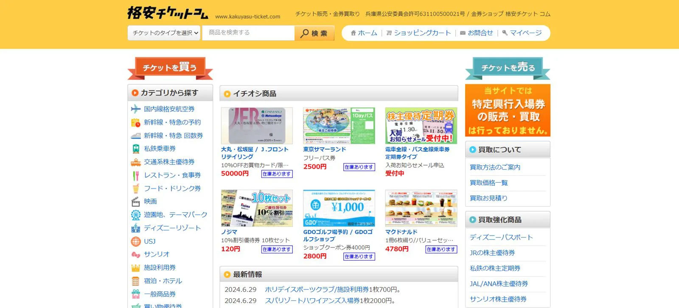Click the private railway train icon
Screen dimensions: 679x308
pos(135,149)
